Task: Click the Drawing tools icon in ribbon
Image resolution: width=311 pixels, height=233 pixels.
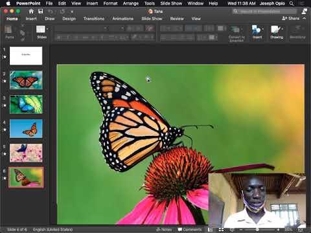Action: coord(275,30)
